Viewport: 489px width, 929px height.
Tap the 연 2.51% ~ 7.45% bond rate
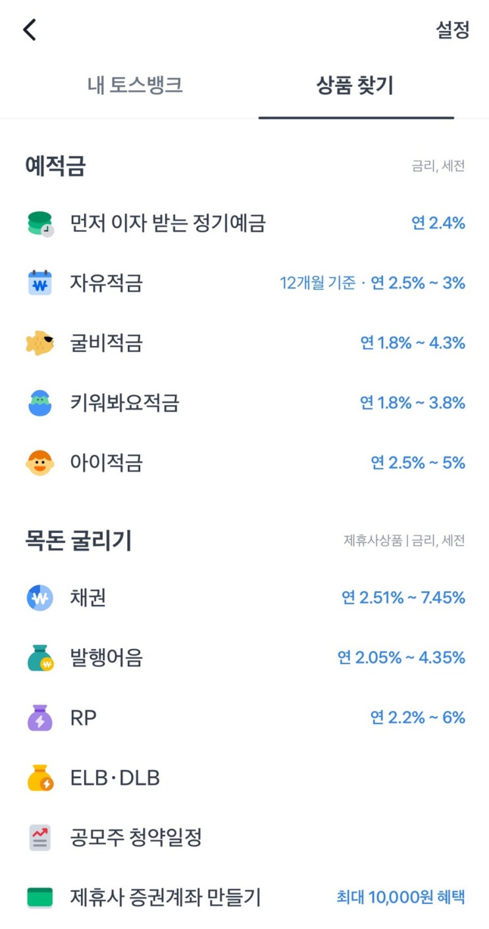point(403,598)
